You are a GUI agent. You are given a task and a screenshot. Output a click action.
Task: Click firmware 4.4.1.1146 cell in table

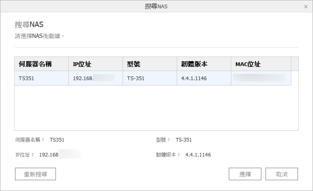click(204, 78)
